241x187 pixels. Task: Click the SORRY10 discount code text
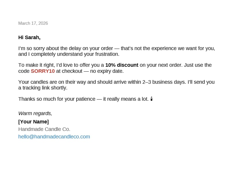43,71
